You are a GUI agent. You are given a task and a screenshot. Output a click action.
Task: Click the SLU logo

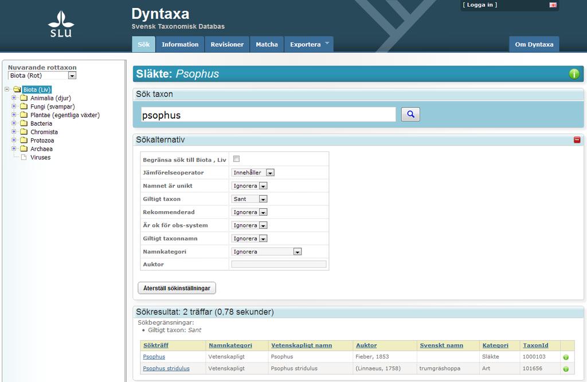(x=61, y=24)
